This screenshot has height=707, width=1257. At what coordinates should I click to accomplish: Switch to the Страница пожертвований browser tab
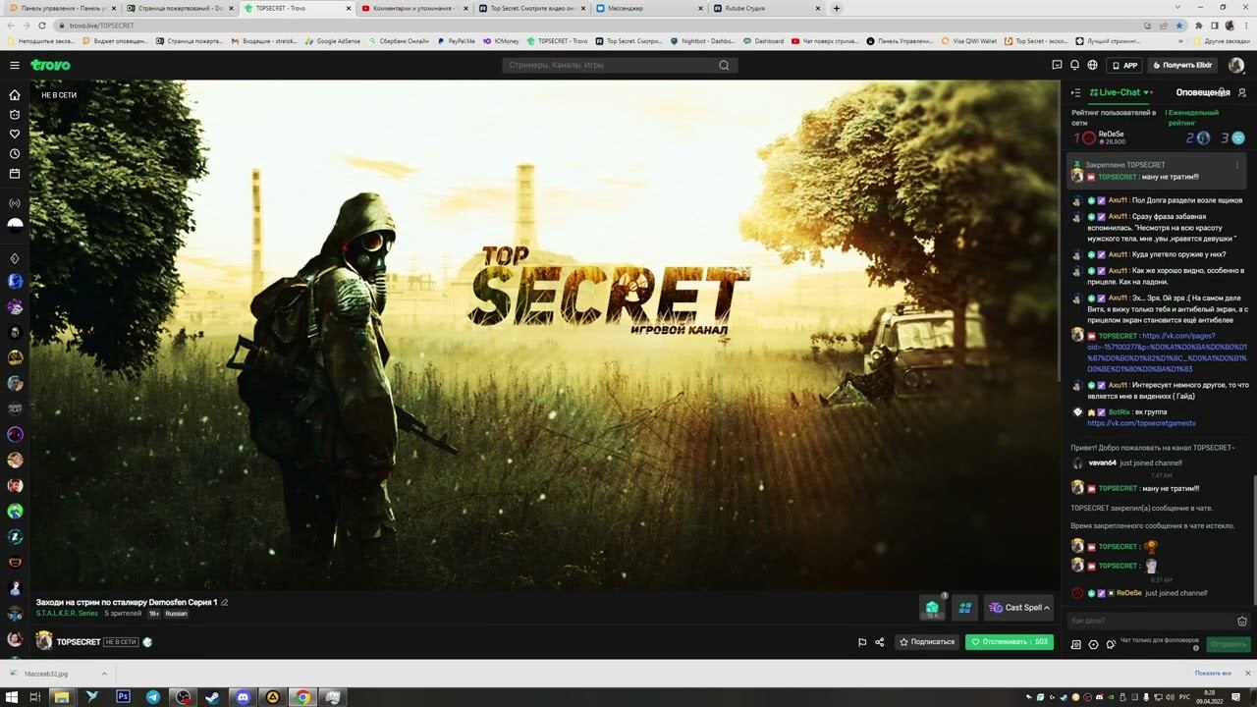point(180,8)
